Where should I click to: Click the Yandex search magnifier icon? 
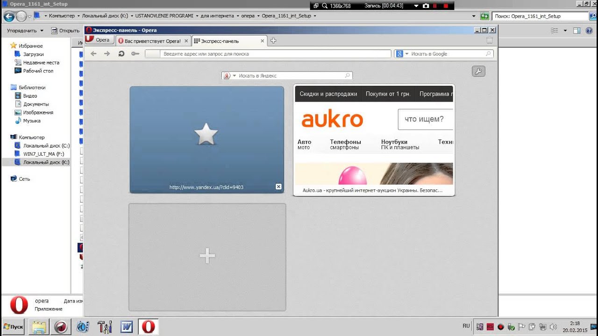click(x=347, y=76)
